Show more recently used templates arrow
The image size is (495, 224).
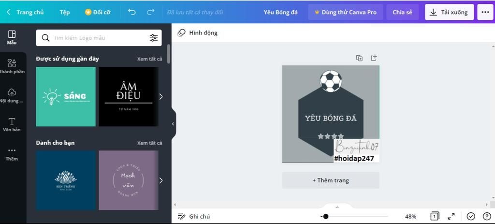(x=160, y=96)
